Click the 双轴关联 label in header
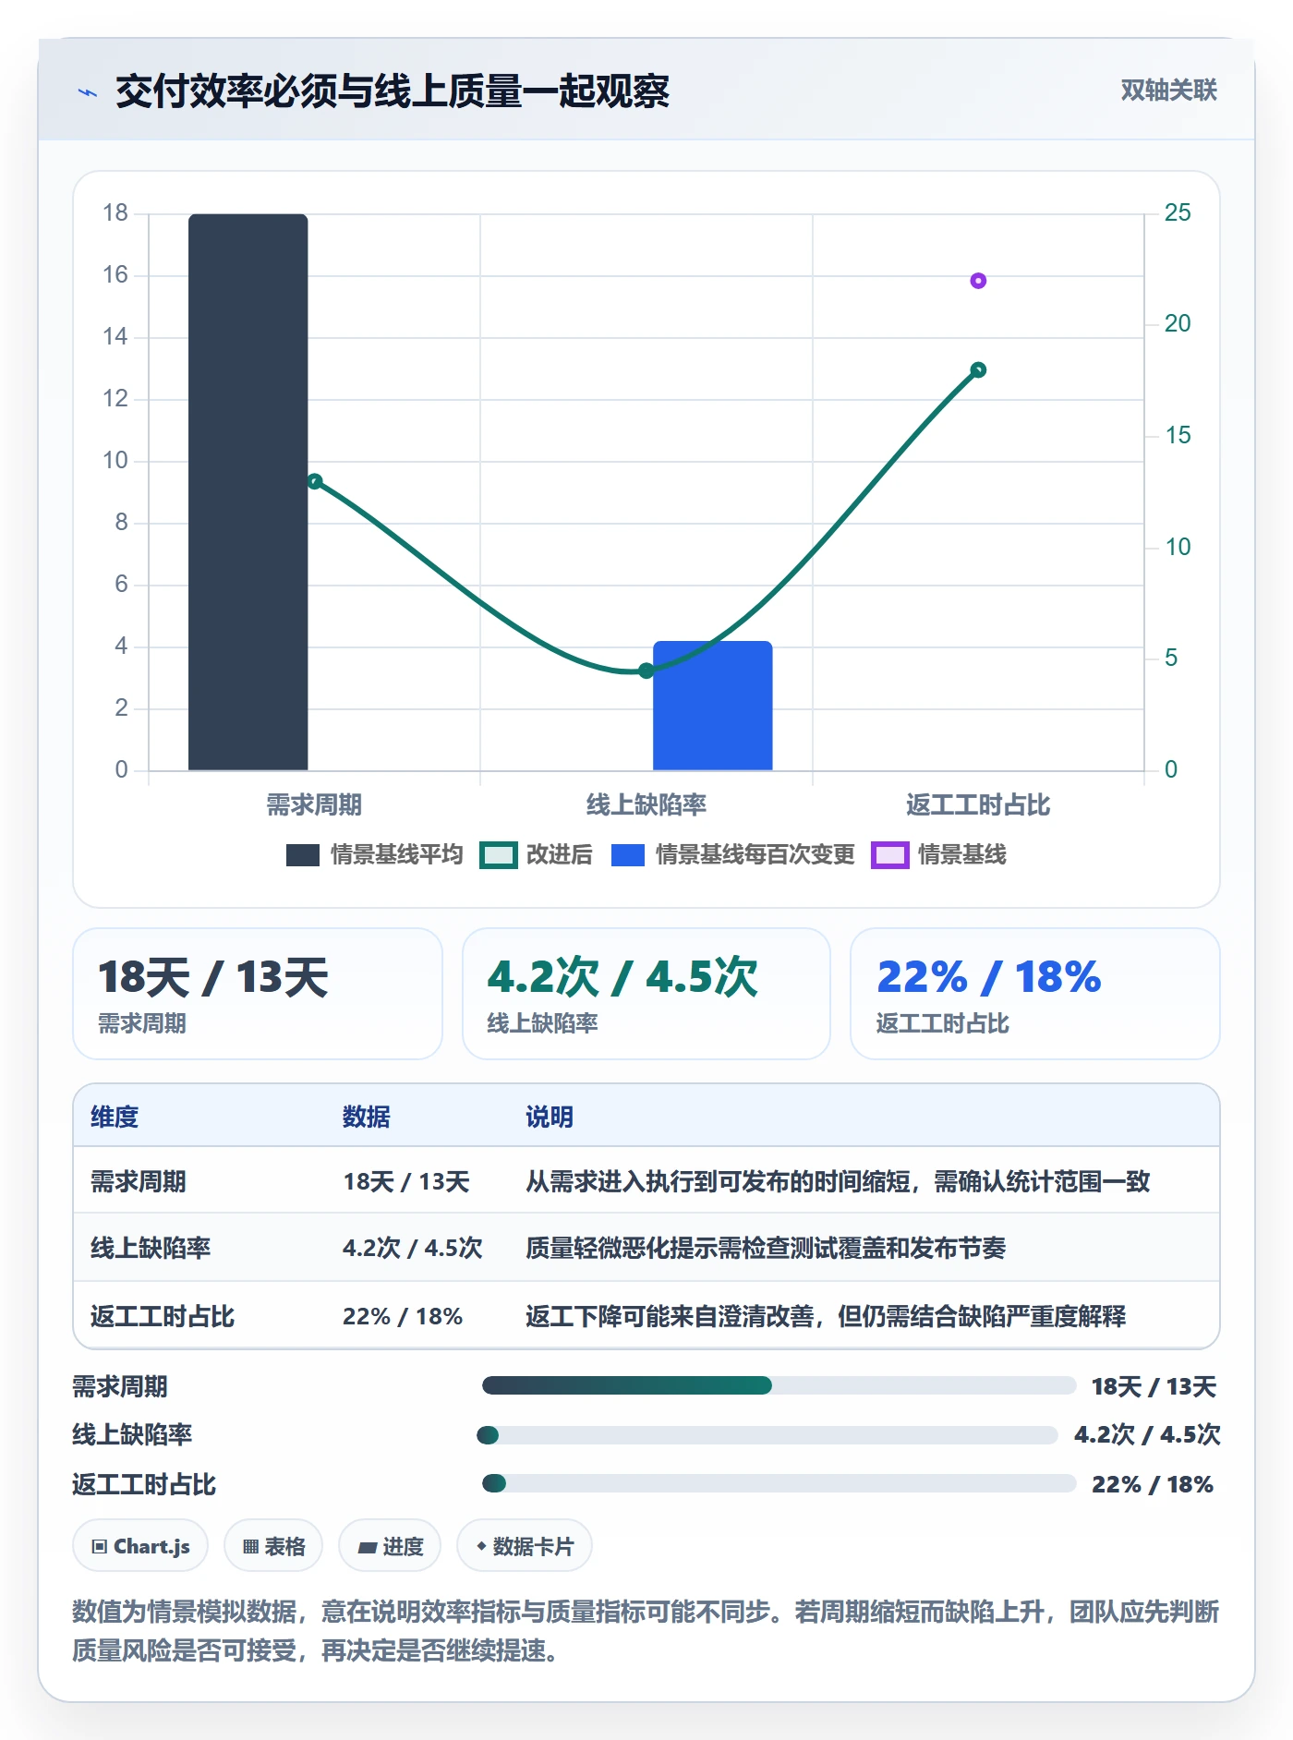Viewport: 1293px width, 1740px height. point(1168,91)
